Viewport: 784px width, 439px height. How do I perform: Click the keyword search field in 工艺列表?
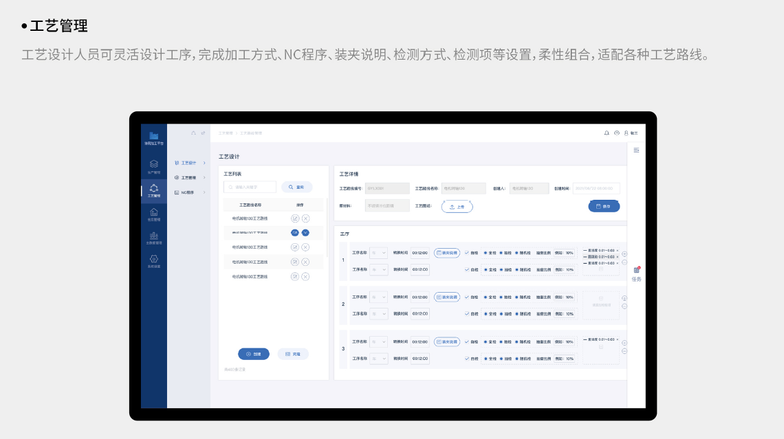pyautogui.click(x=250, y=187)
